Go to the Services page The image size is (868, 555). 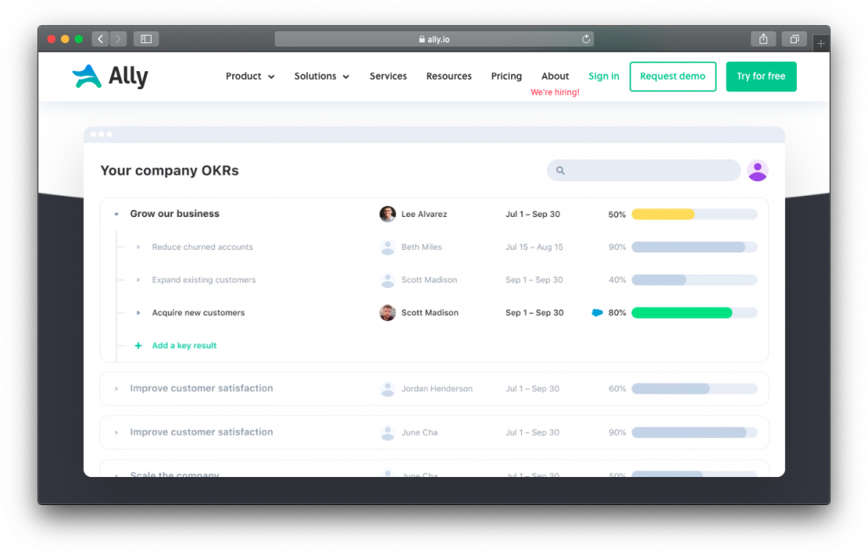click(388, 76)
